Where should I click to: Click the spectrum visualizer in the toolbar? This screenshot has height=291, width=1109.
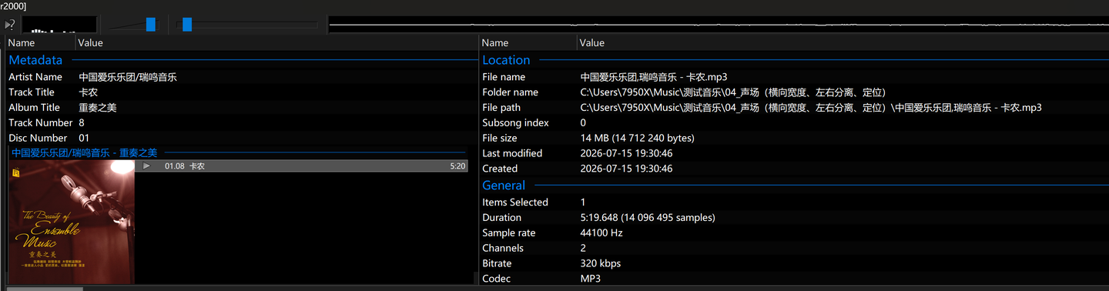pos(59,25)
